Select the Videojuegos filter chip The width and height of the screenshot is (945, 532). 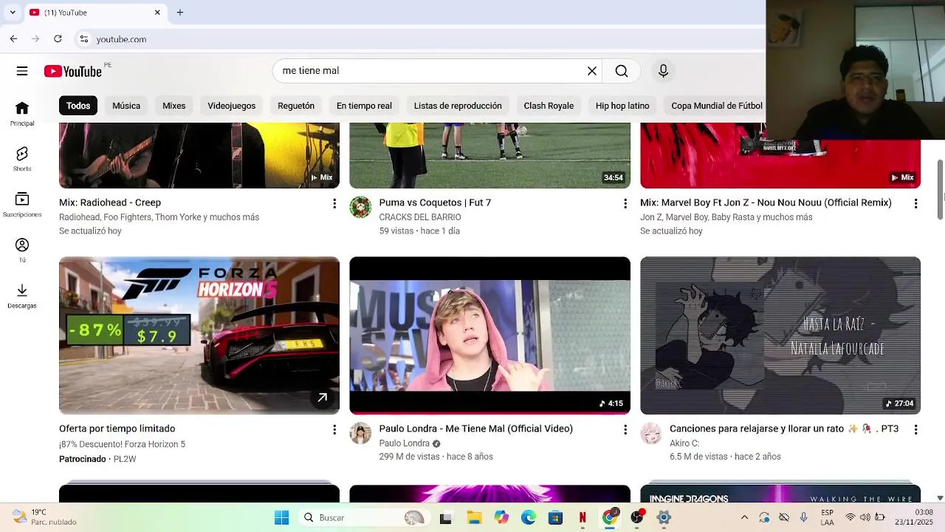tap(231, 106)
